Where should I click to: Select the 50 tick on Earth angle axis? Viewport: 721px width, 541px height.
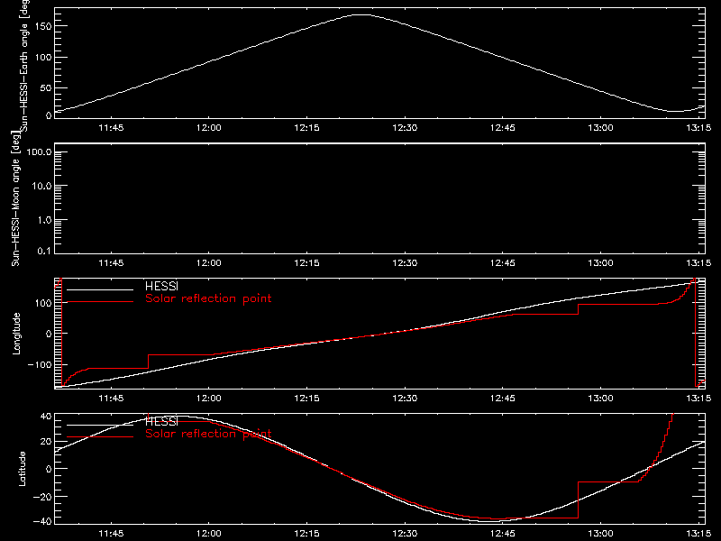tap(46, 87)
